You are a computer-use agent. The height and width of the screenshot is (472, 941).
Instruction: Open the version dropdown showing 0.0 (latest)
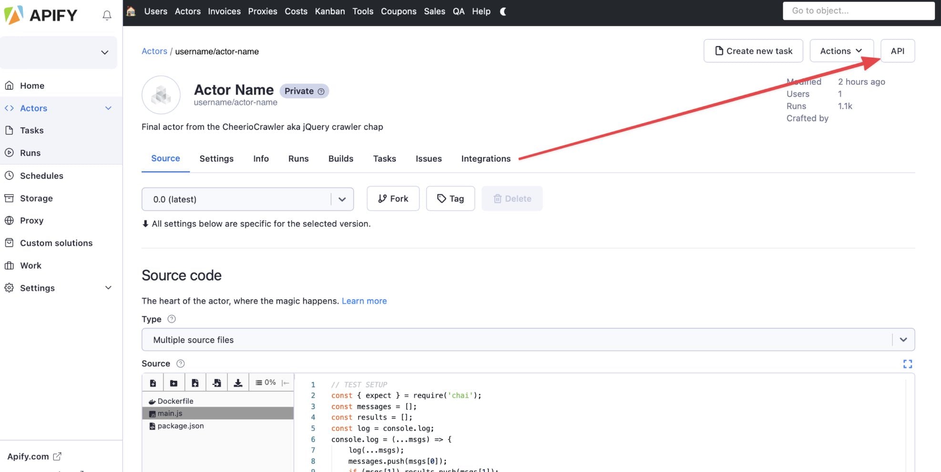[247, 199]
